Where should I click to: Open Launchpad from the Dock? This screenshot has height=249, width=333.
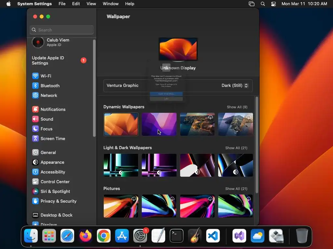click(49, 236)
